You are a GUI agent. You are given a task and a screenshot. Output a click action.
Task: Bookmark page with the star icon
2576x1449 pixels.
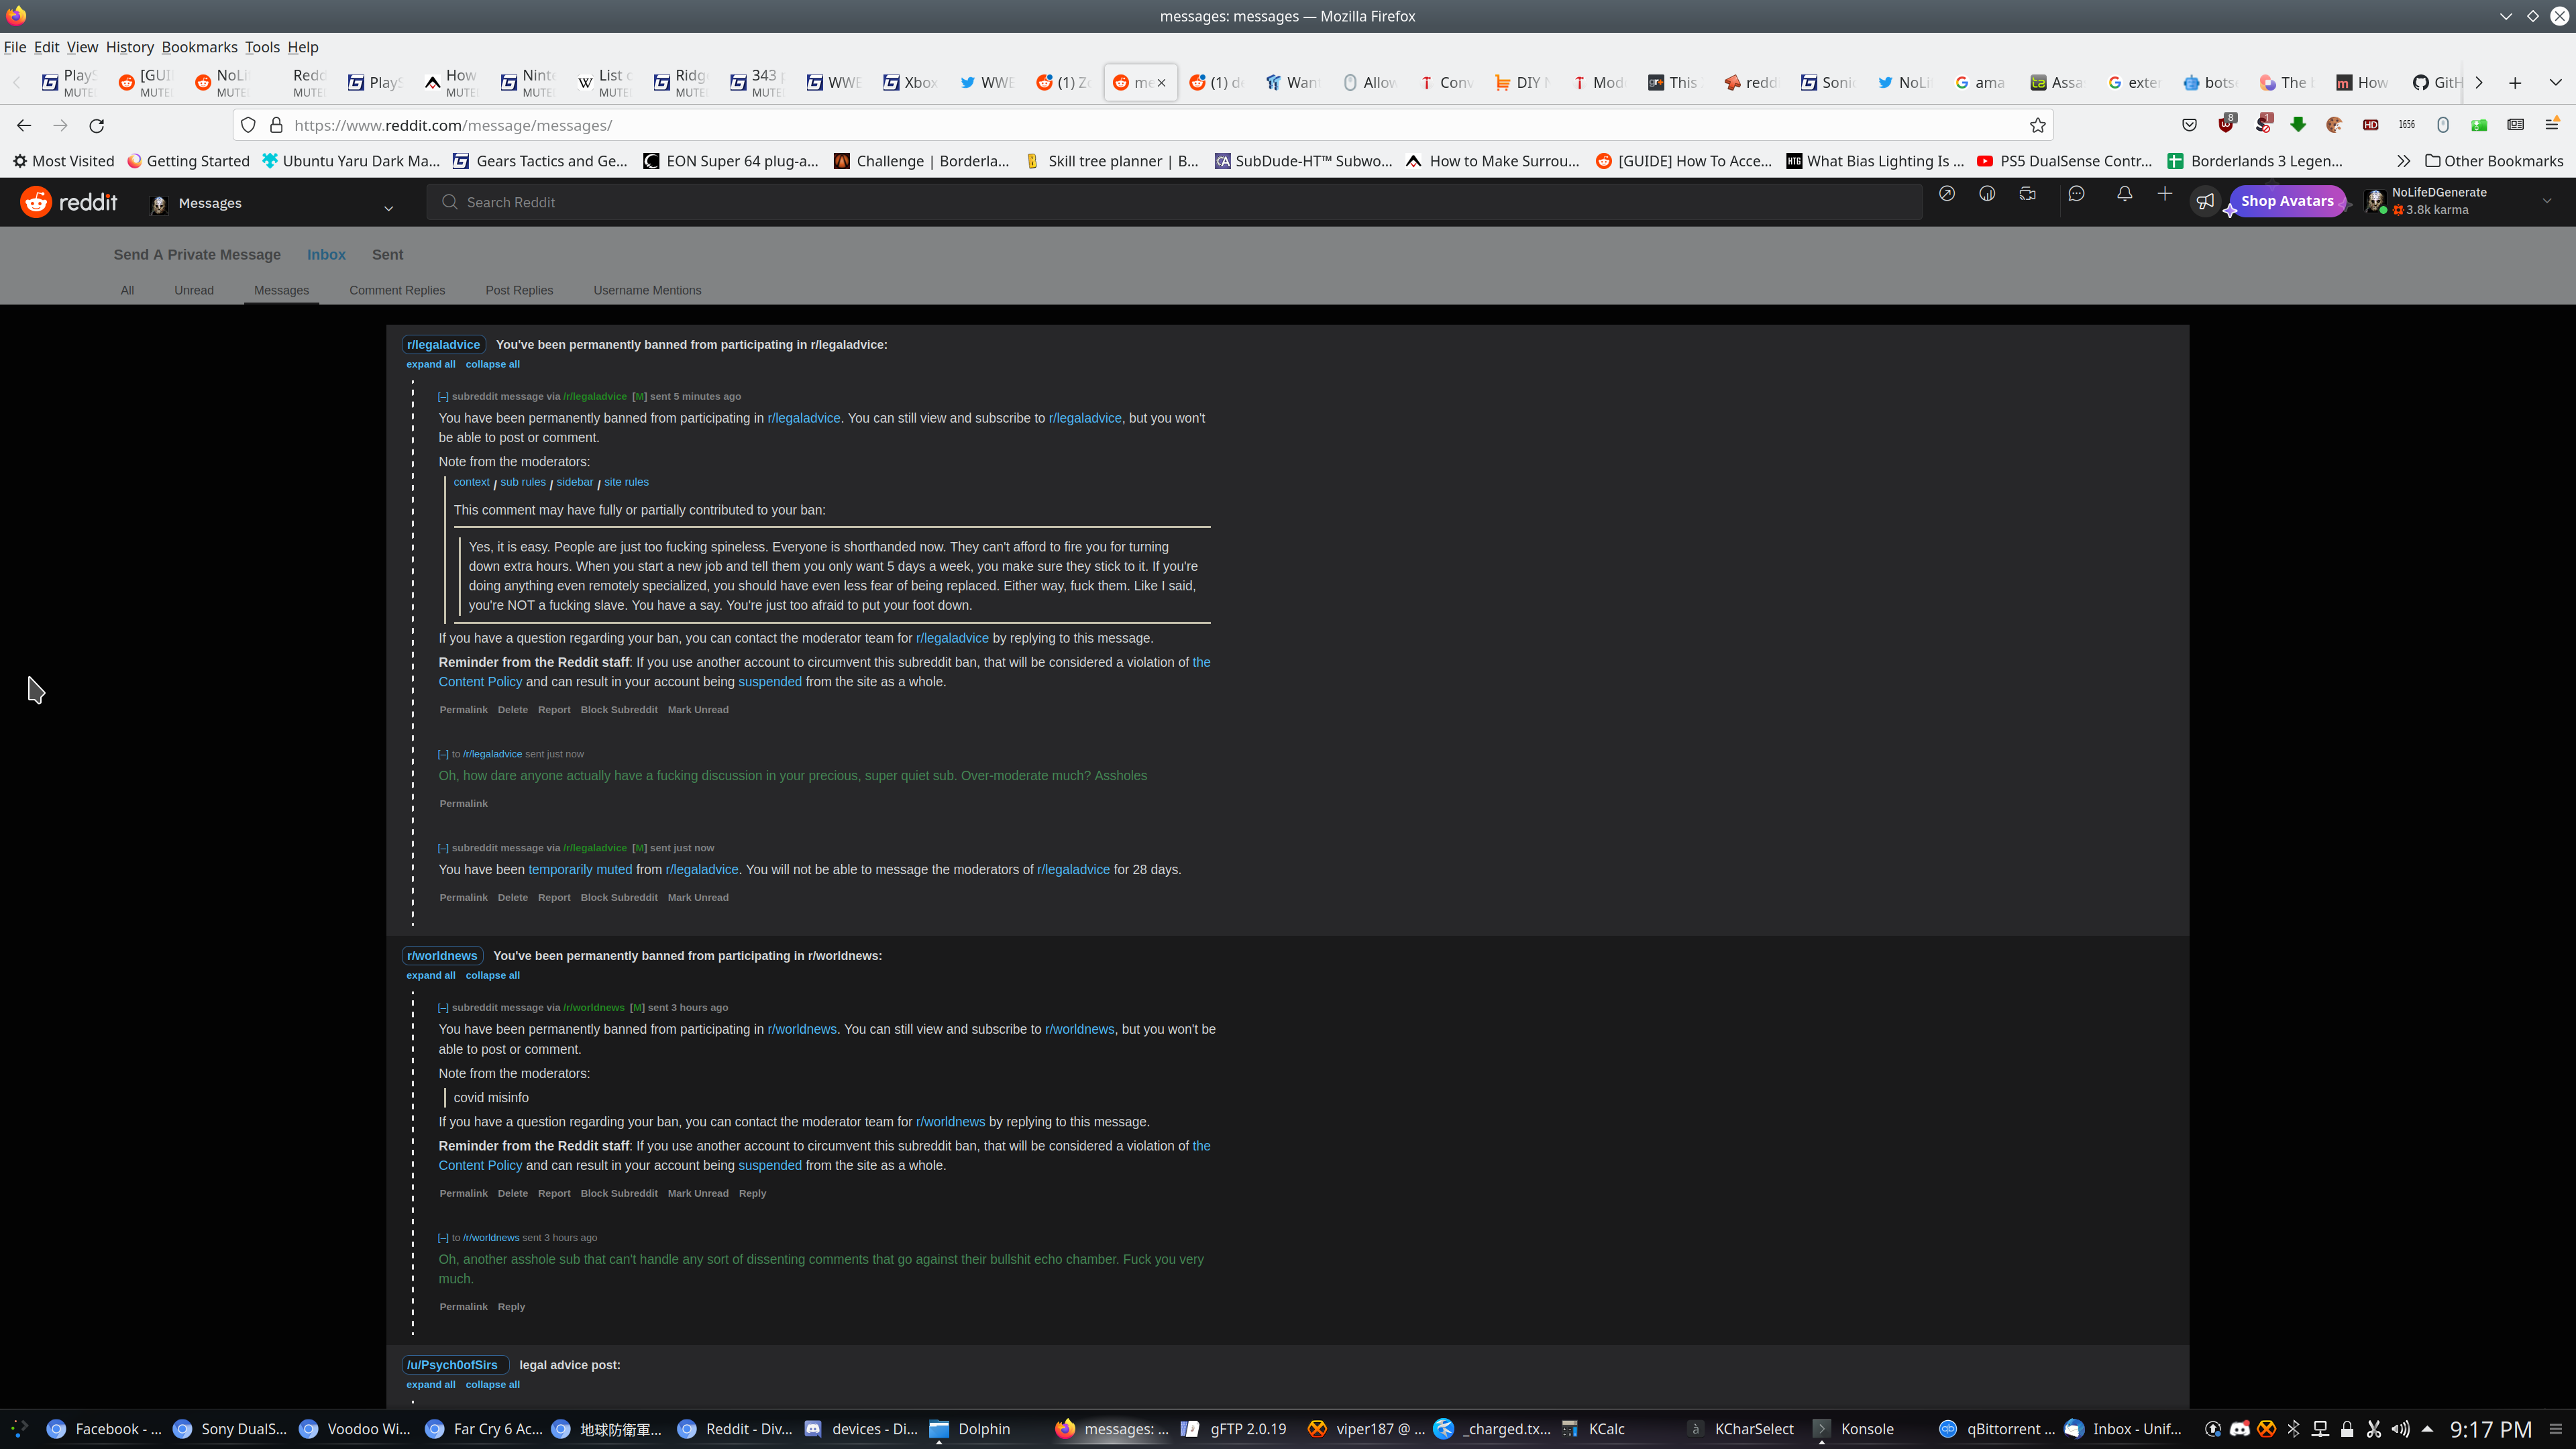point(2037,125)
